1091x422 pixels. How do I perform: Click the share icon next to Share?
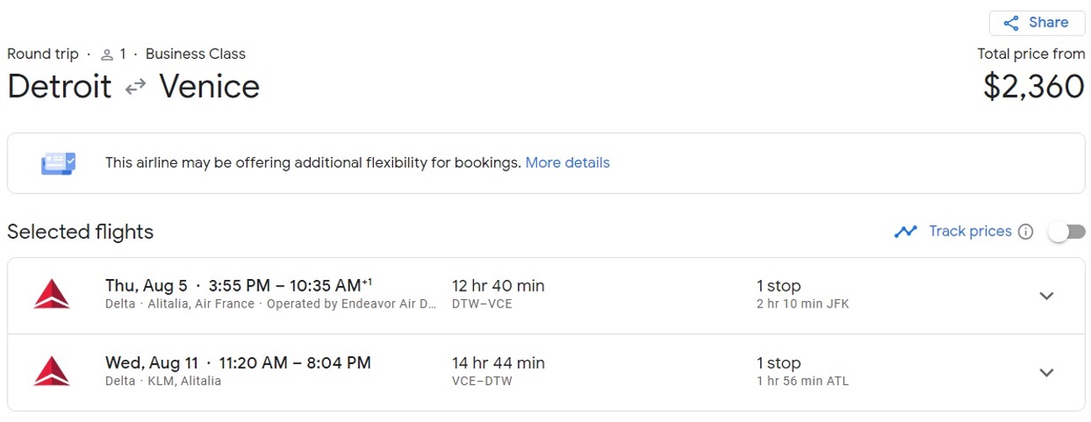pos(1011,24)
